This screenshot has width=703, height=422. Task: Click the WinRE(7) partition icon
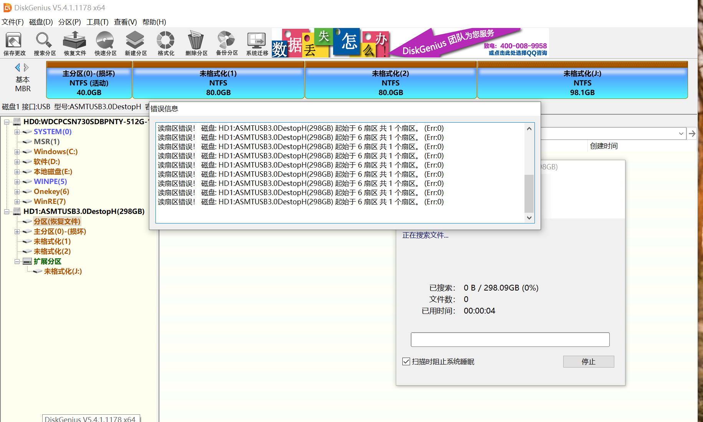tap(27, 201)
